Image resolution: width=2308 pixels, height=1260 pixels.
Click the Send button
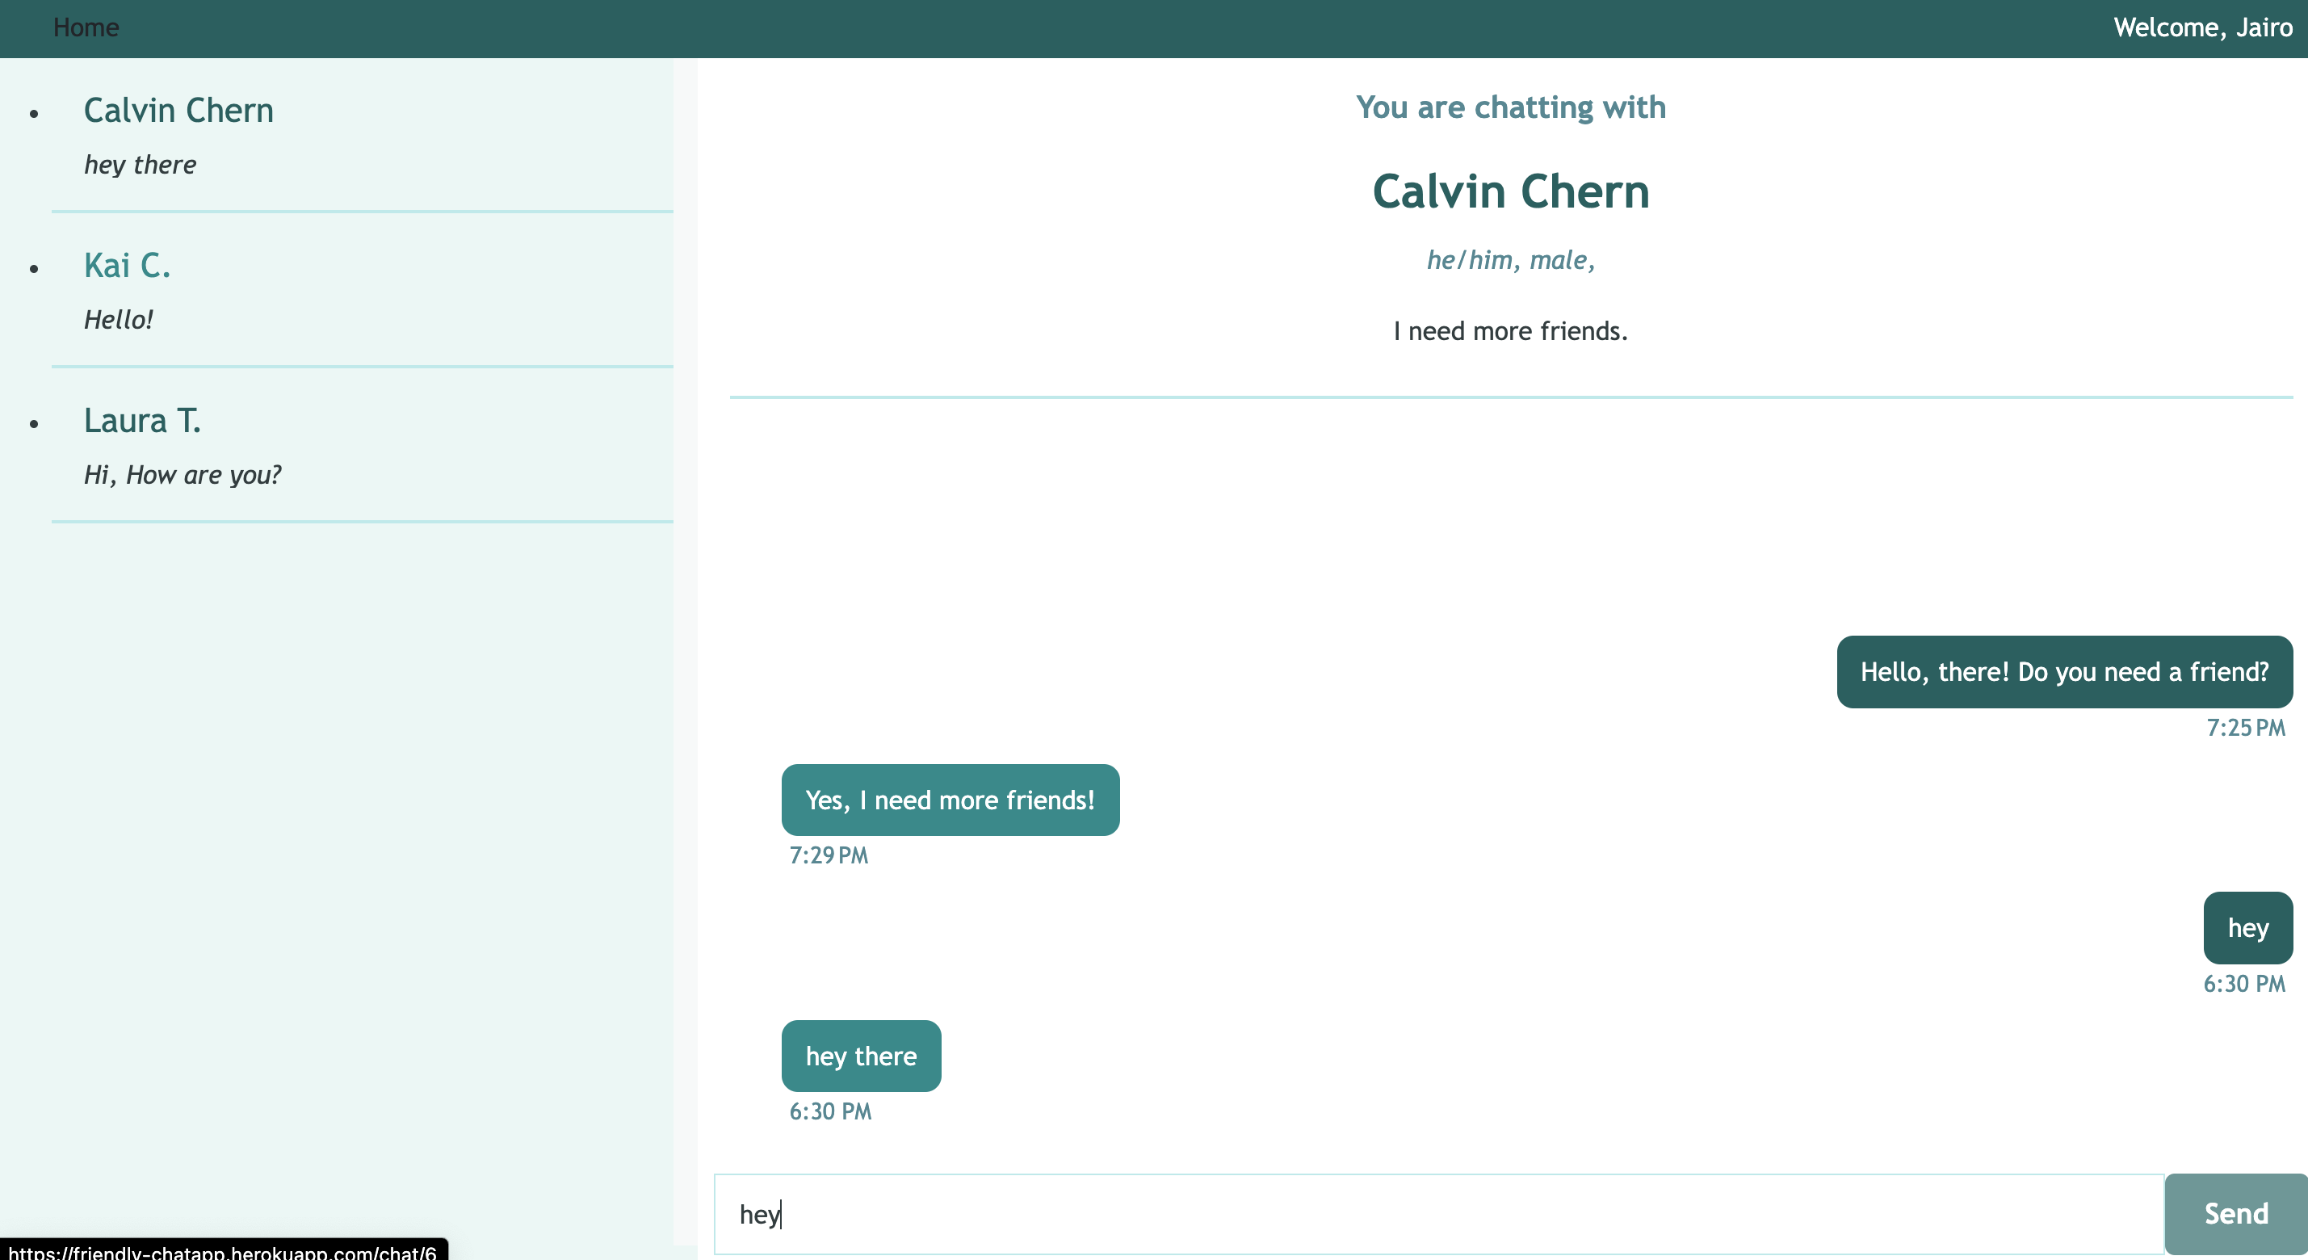[2235, 1213]
